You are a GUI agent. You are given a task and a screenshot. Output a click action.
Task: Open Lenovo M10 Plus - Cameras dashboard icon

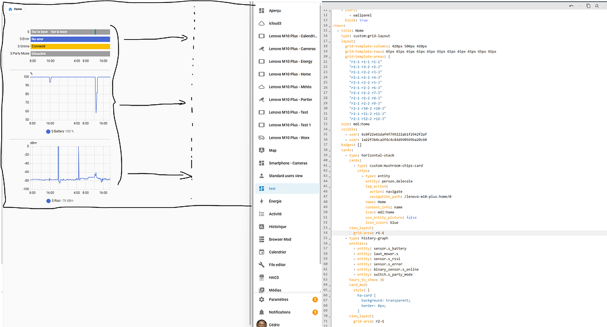click(x=261, y=49)
